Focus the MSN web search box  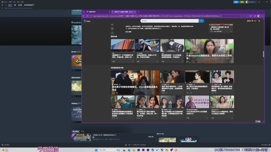pos(169,21)
